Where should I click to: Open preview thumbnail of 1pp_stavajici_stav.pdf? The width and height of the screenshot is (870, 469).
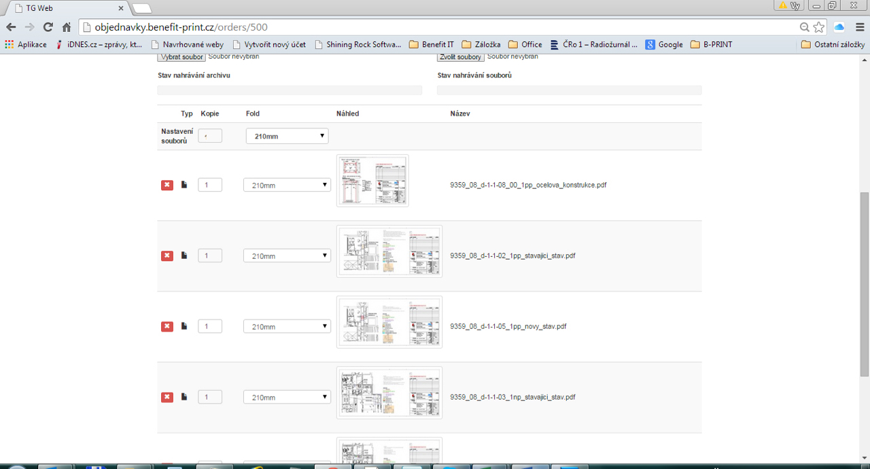[389, 251]
